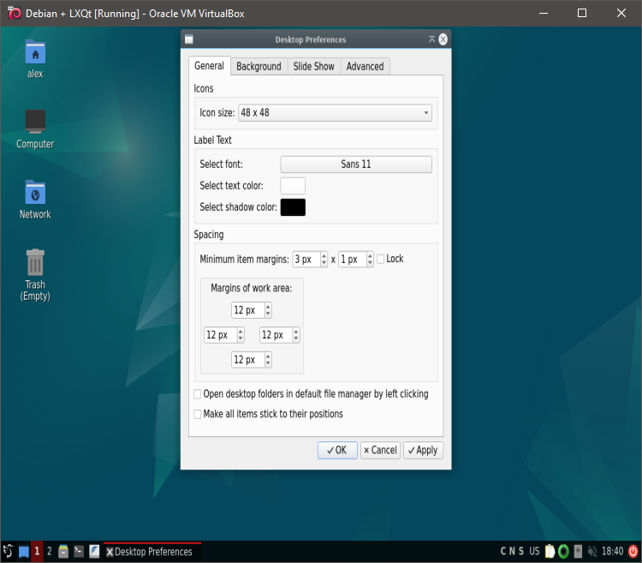
Task: Check Make all items stick to positions
Action: coord(198,414)
